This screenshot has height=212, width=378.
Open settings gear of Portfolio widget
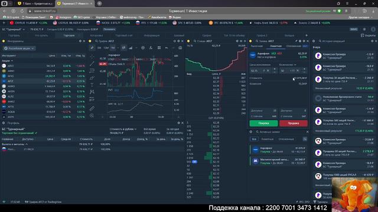click(x=178, y=123)
